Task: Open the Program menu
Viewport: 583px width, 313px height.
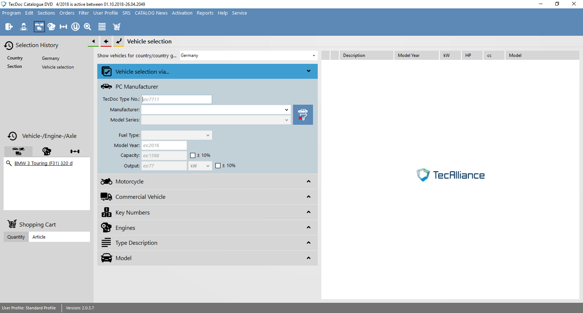Action: click(11, 13)
